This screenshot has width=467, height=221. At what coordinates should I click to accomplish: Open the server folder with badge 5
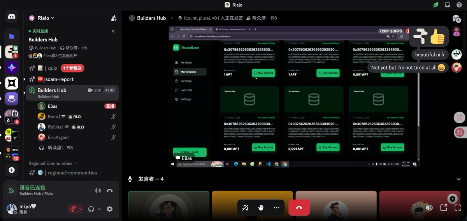pos(12,117)
